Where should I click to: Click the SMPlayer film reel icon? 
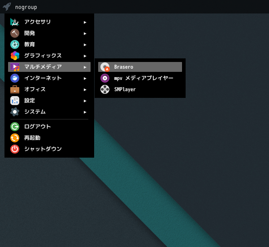click(105, 89)
